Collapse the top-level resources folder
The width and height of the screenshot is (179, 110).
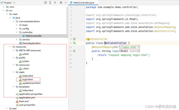pos(10,47)
